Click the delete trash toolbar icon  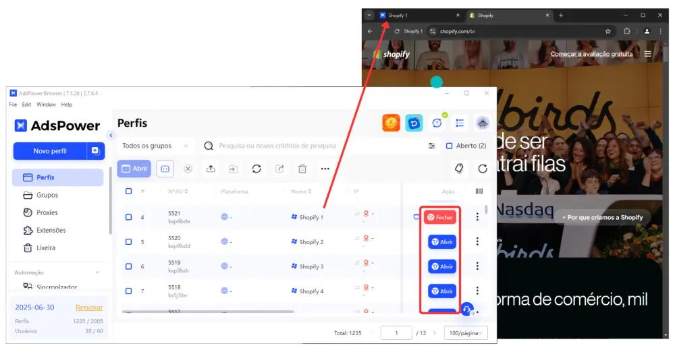[302, 169]
